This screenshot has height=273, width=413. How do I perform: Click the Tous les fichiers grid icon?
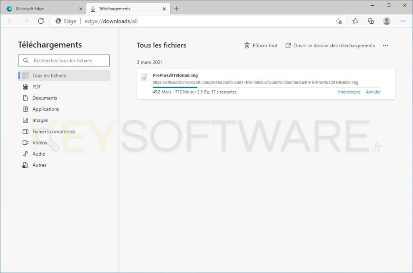(x=25, y=75)
